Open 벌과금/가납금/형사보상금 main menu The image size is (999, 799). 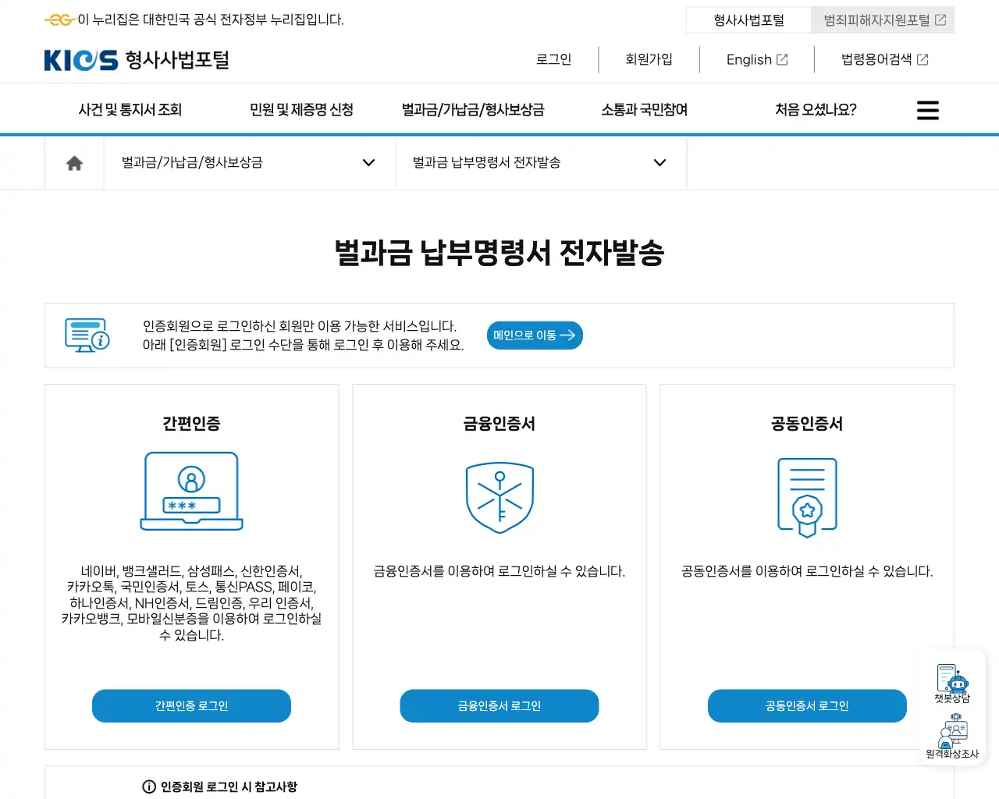point(473,110)
